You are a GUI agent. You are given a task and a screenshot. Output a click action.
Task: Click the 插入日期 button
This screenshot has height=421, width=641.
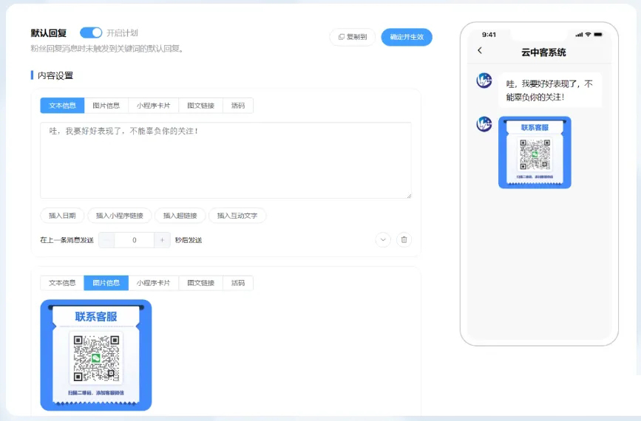(x=62, y=216)
